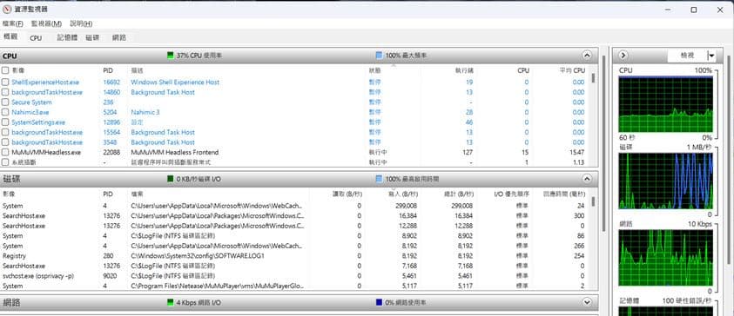Open the 監視器(M) menu
This screenshot has height=316, width=734.
click(46, 23)
